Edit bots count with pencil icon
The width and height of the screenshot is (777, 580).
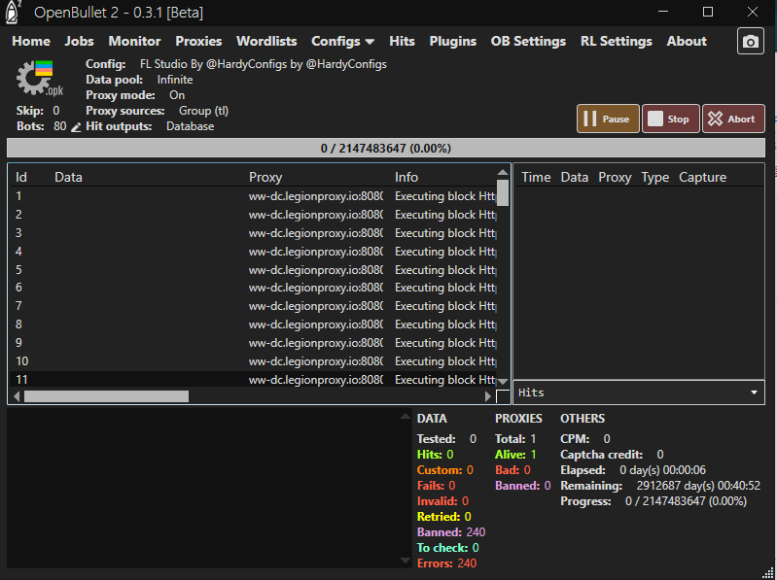pos(76,127)
